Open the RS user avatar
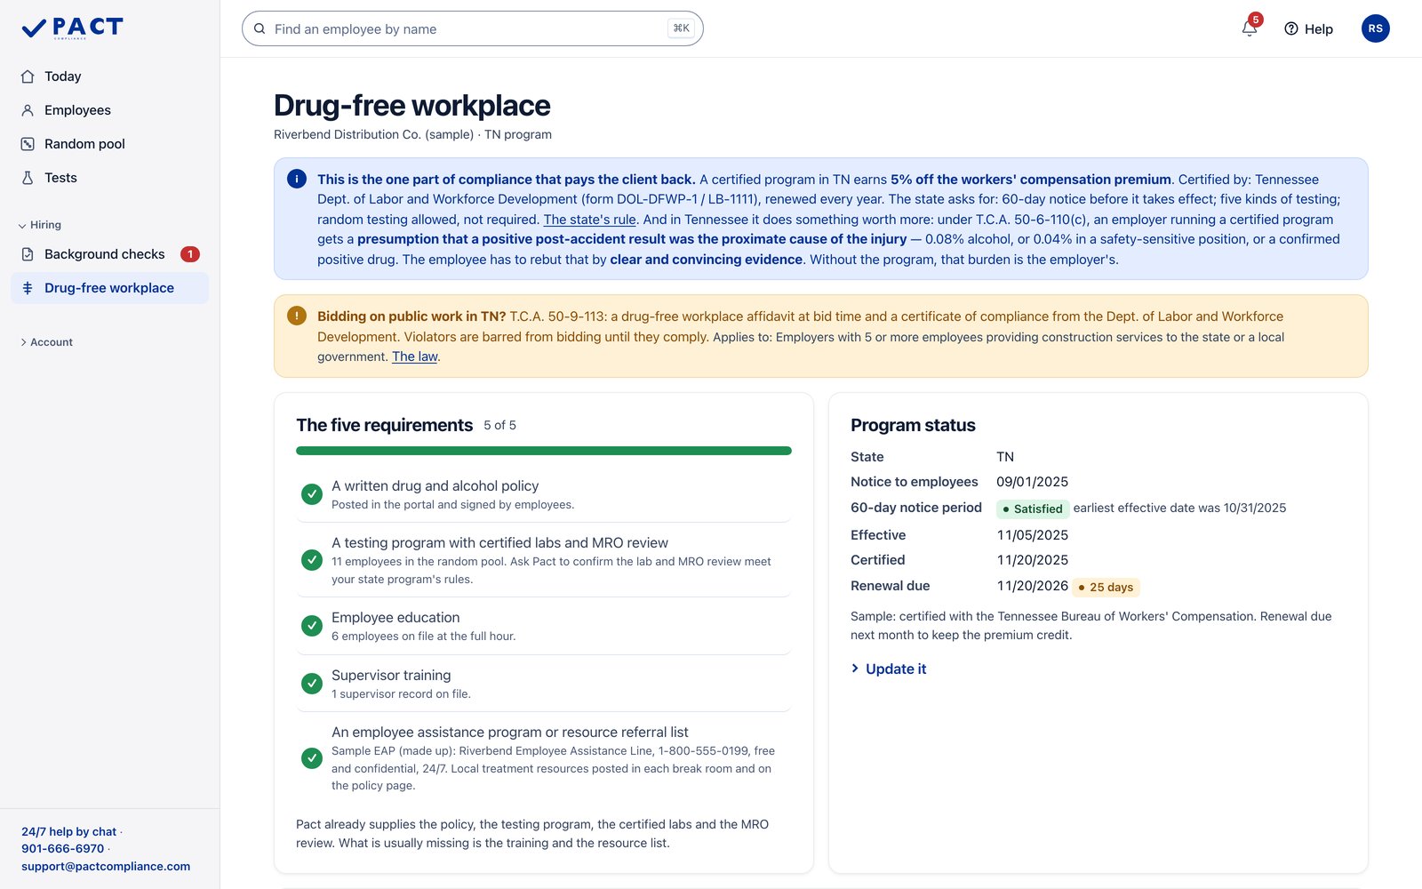The width and height of the screenshot is (1422, 889). 1375,28
